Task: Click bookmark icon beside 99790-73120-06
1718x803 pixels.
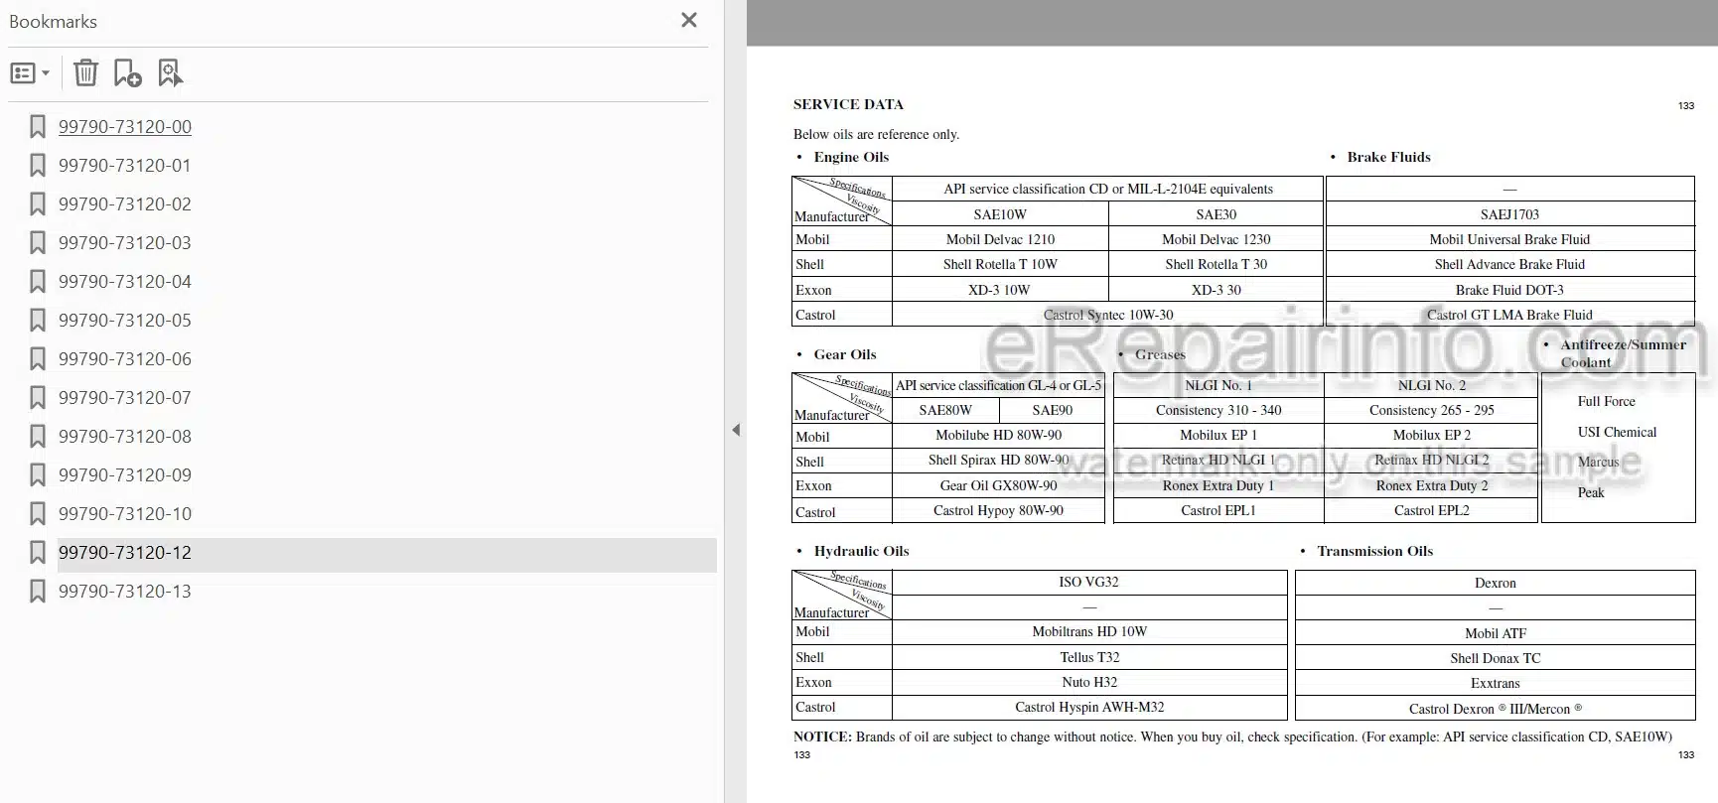Action: pos(38,359)
